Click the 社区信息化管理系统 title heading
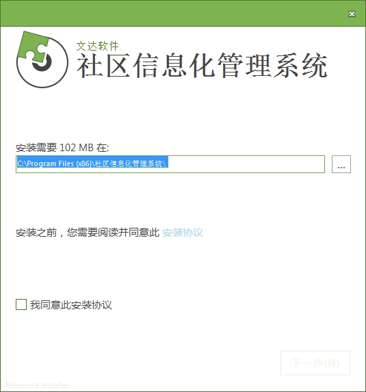 coord(202,66)
